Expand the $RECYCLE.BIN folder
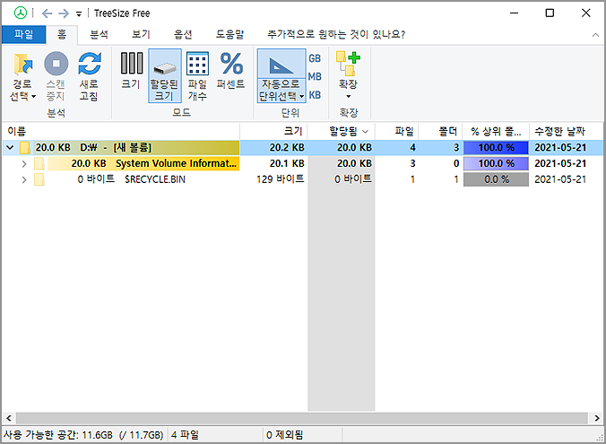 [x=24, y=179]
